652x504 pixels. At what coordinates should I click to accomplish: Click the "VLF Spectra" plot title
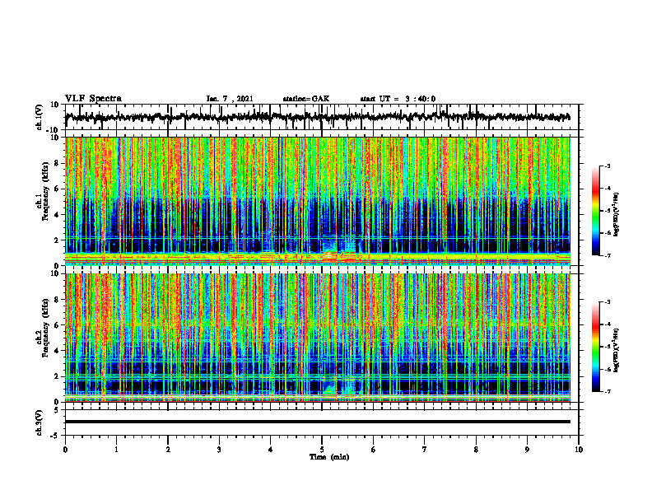(x=93, y=98)
